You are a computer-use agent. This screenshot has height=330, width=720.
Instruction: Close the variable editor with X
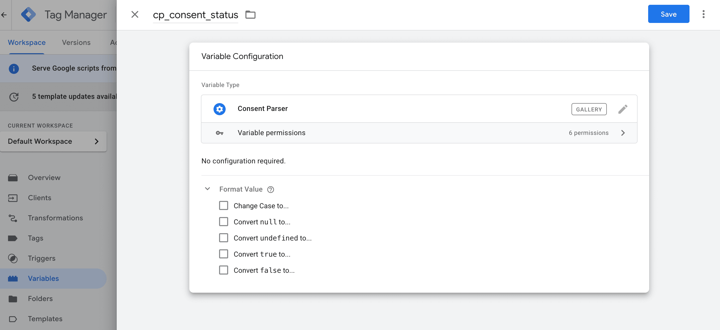[135, 15]
